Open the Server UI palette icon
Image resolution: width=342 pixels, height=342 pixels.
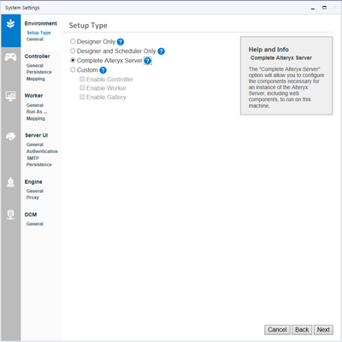click(x=11, y=136)
